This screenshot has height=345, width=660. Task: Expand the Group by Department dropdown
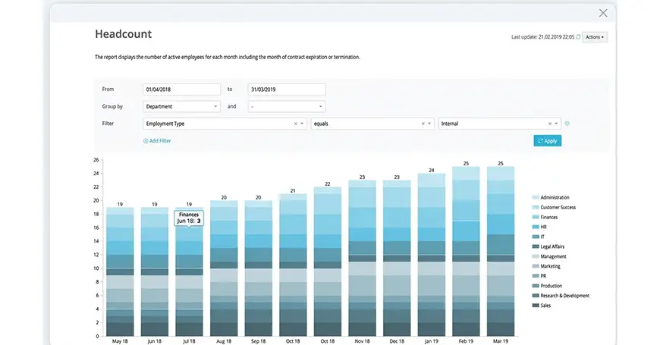point(181,107)
